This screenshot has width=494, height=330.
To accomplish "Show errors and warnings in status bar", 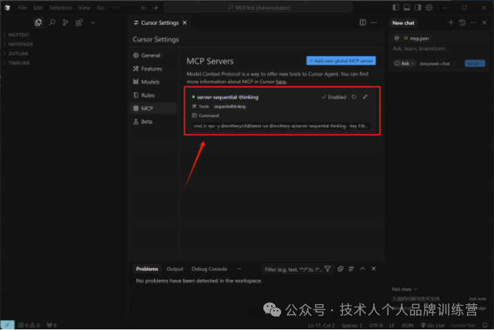I will [x=29, y=325].
